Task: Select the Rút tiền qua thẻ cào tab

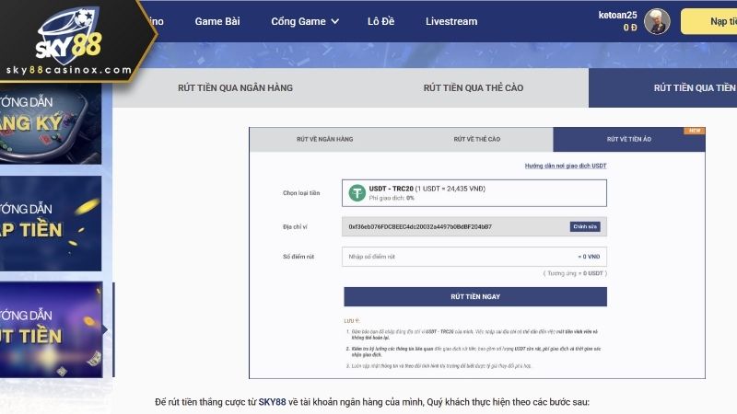Action: [473, 87]
